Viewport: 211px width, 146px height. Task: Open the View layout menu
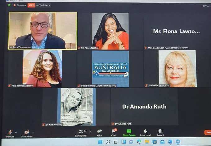(x=206, y=6)
